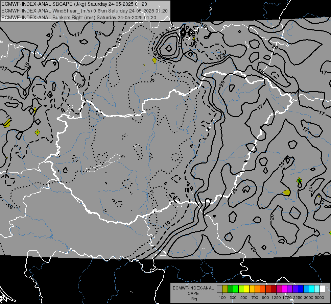Select the 2250 legend value
Screen dimensions: 331x304
point(298,298)
